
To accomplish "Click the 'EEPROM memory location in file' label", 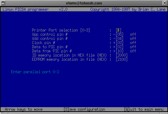I will tap(69, 60).
